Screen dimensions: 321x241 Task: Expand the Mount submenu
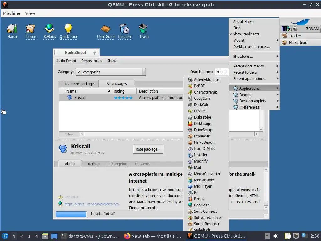click(x=254, y=40)
